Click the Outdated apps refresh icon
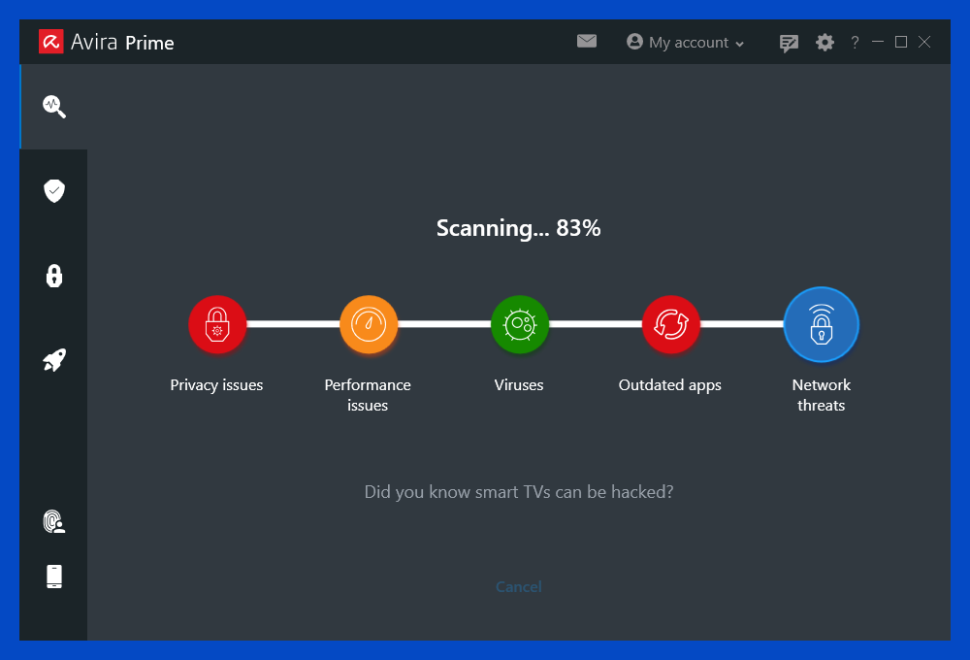The width and height of the screenshot is (970, 660). [x=670, y=324]
